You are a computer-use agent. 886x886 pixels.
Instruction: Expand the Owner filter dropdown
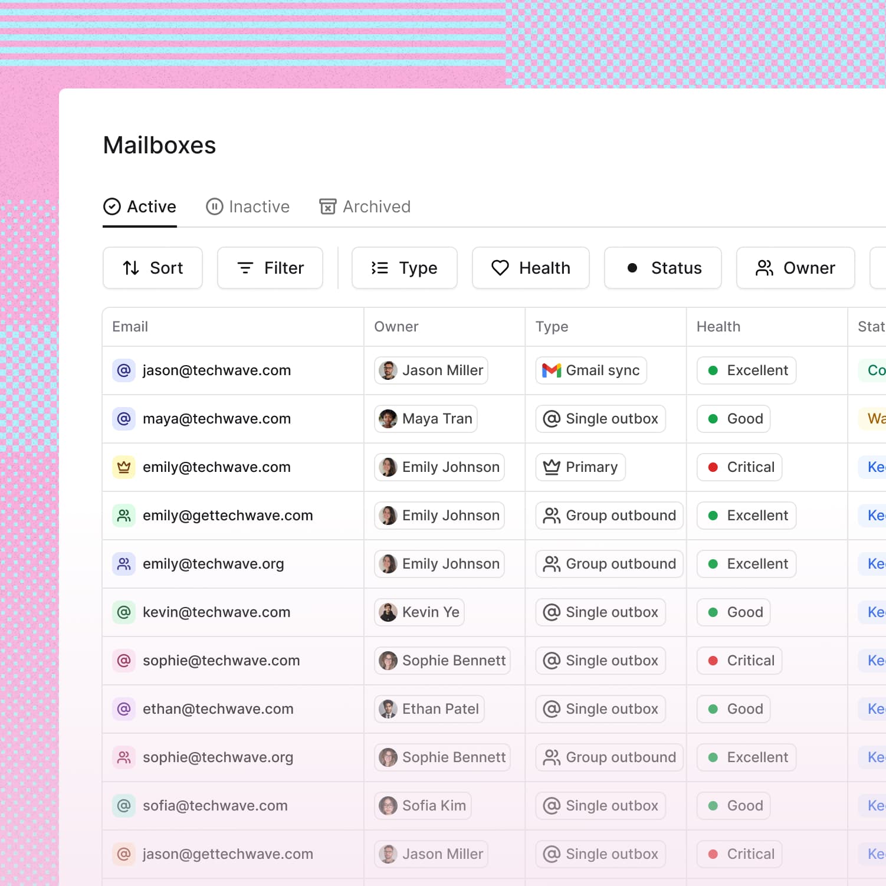[x=795, y=268]
